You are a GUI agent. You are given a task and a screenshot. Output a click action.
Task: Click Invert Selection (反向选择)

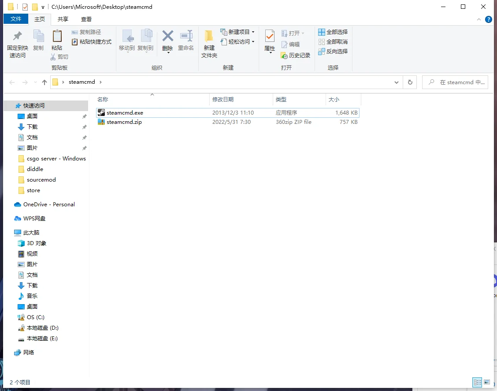point(333,52)
